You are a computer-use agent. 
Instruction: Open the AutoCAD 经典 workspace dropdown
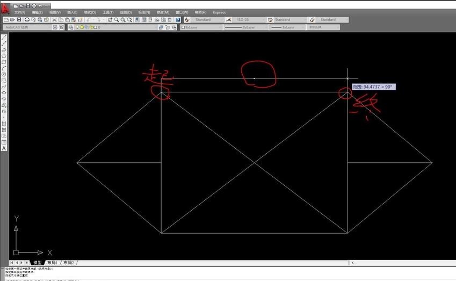(27, 27)
